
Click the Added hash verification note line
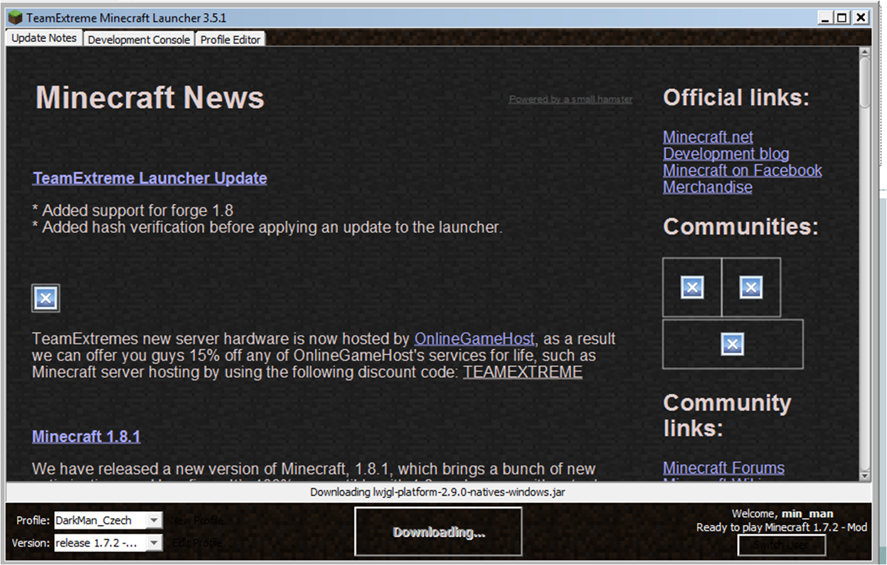pyautogui.click(x=267, y=227)
